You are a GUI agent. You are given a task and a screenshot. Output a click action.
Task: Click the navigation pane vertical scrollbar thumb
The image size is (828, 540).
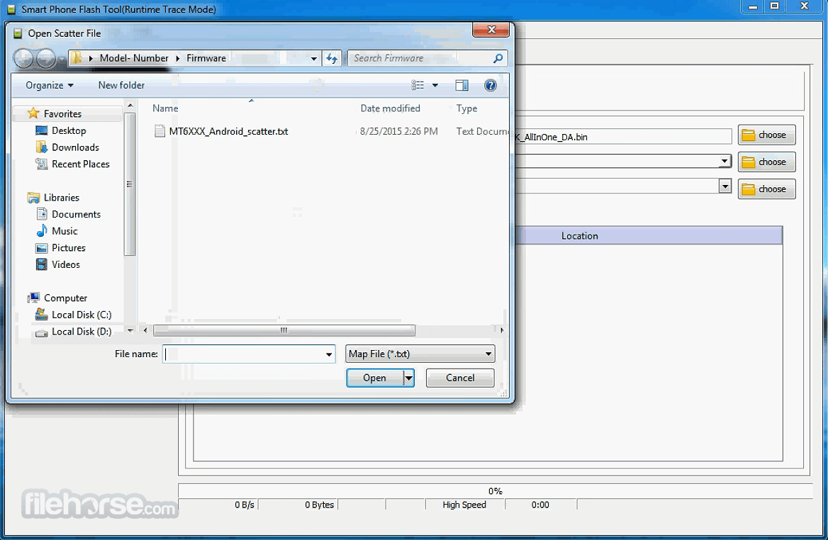click(x=129, y=184)
